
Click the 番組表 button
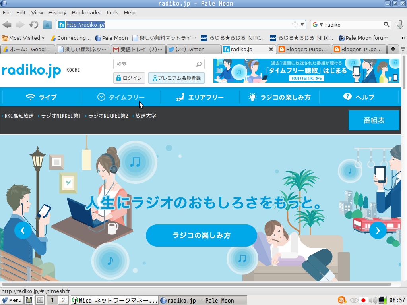point(374,120)
